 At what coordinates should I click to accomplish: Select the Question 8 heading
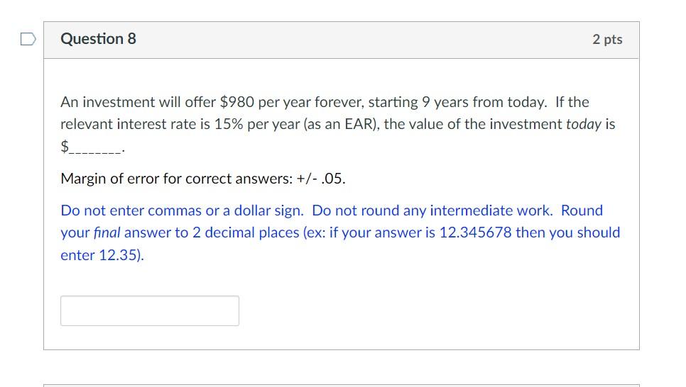(99, 39)
